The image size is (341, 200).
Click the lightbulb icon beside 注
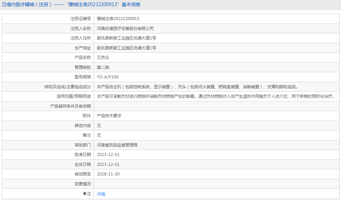point(84,194)
